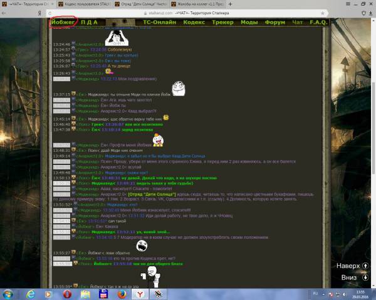Click the Форум navigation link

click(274, 22)
